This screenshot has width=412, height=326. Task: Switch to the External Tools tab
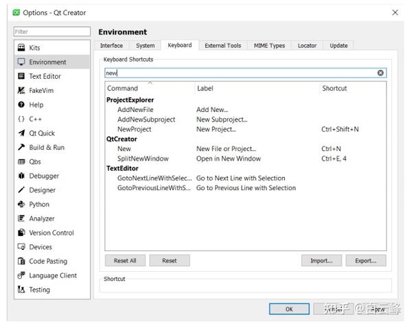[x=222, y=45]
